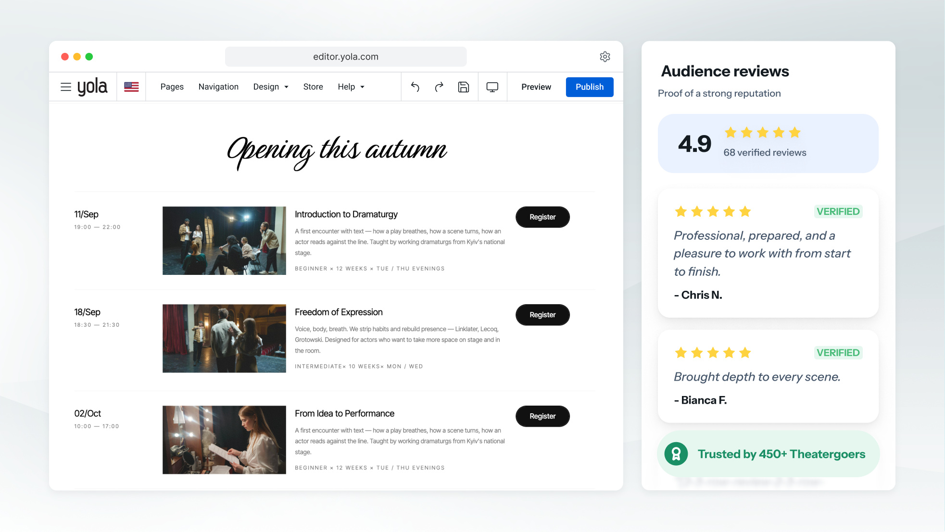
Task: Open the hamburger menu beside the yola logo
Action: 66,87
